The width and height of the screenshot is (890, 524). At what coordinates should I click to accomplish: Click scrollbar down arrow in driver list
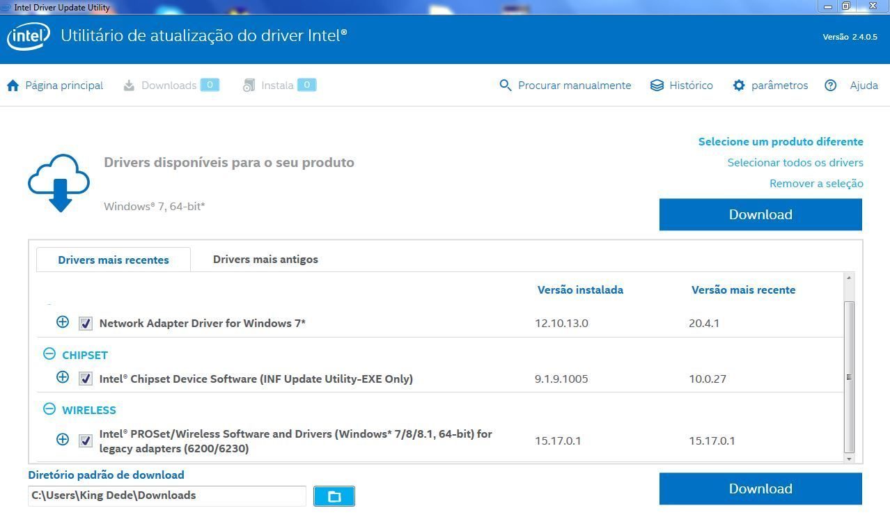[x=849, y=459]
